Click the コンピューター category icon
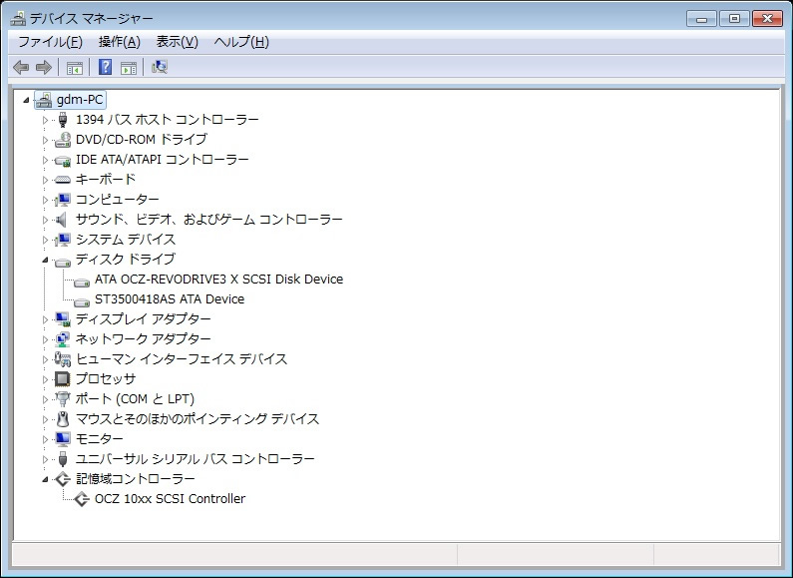This screenshot has width=793, height=578. tap(63, 200)
